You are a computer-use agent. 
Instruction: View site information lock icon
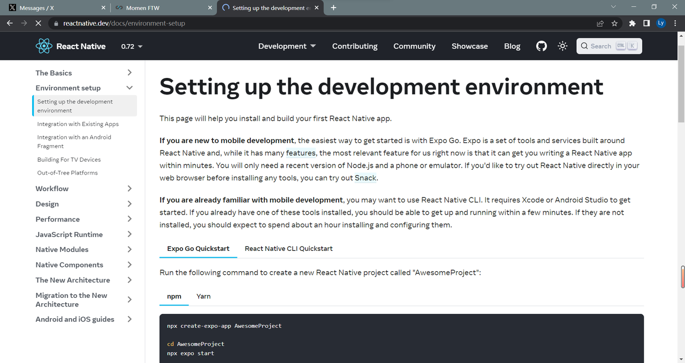coord(56,23)
